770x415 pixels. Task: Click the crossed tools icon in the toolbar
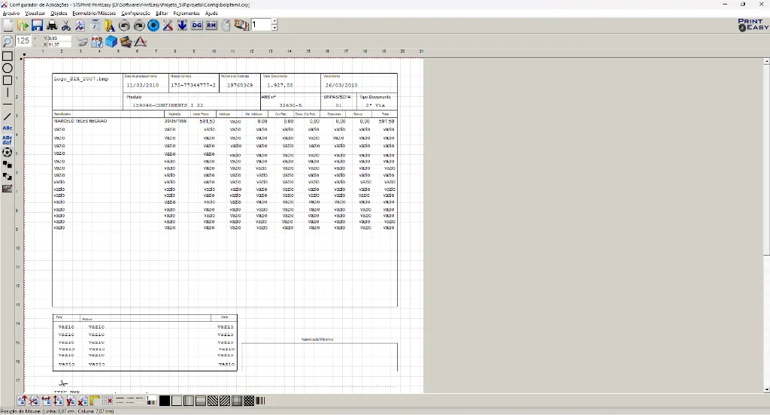point(168,25)
